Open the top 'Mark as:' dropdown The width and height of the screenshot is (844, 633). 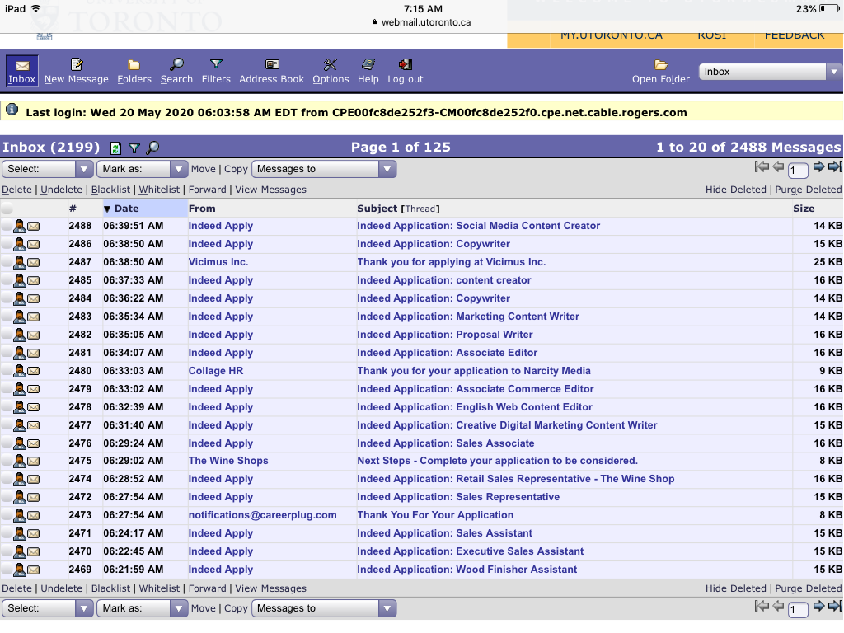tap(143, 169)
